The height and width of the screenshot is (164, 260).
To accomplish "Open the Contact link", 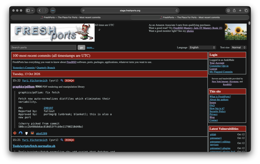I will click(x=214, y=120).
